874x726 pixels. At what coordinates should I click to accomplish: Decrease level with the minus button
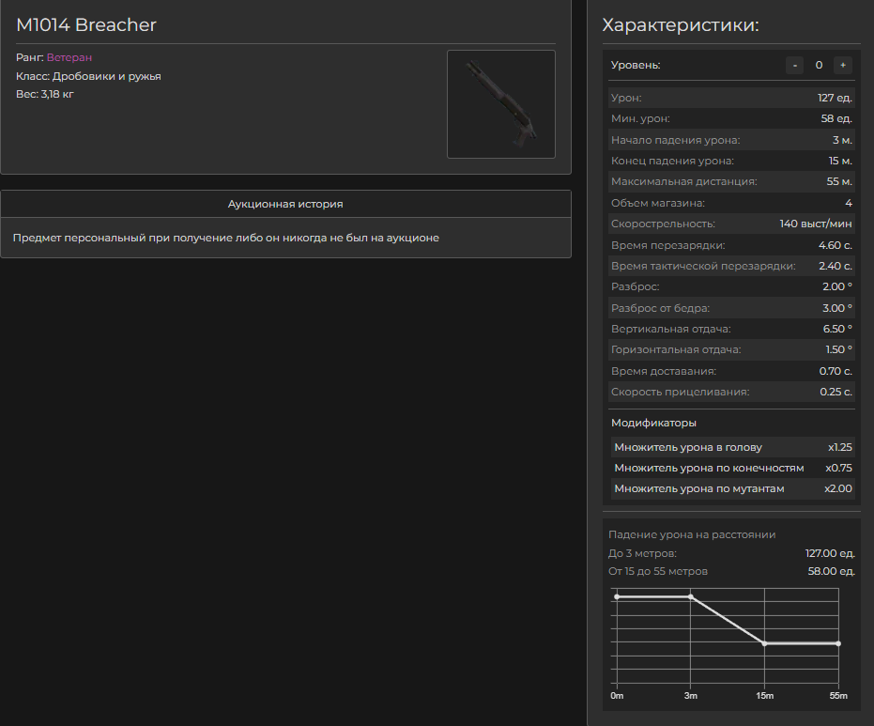[x=794, y=65]
